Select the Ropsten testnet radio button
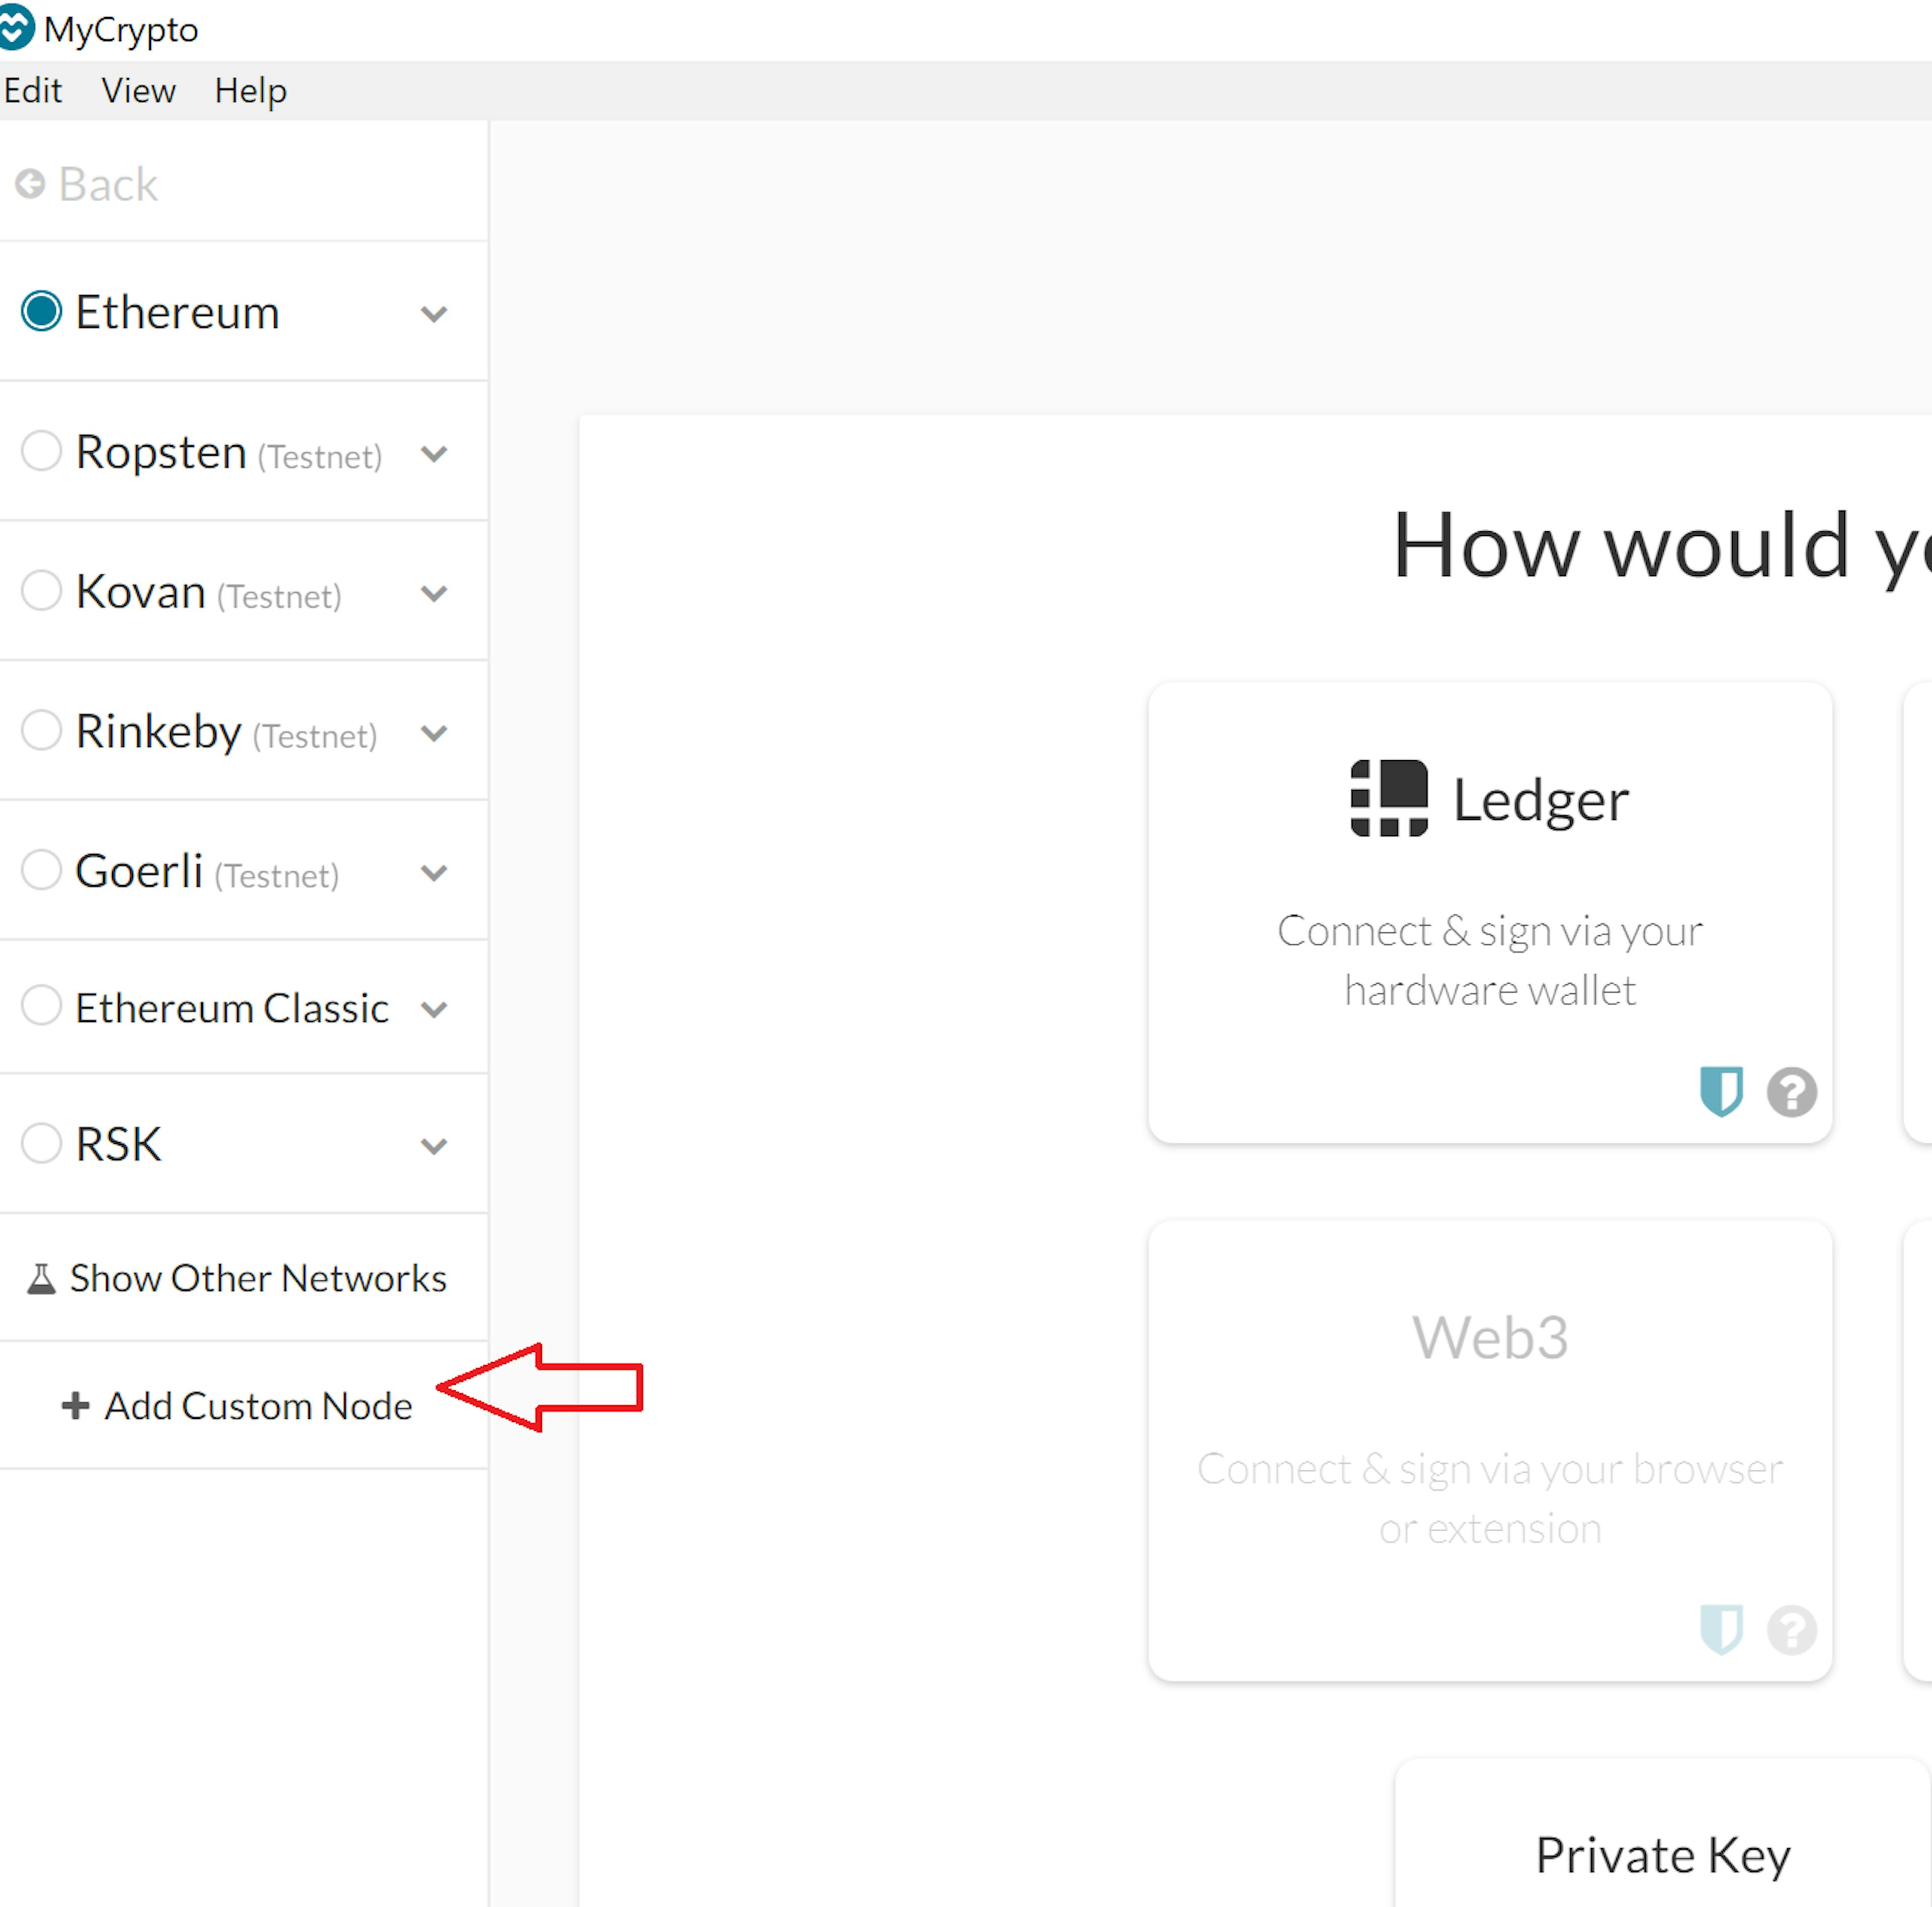 tap(42, 451)
